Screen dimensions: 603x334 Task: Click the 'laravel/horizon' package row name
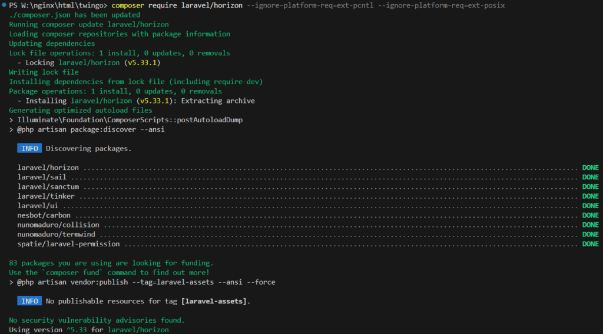click(x=48, y=168)
